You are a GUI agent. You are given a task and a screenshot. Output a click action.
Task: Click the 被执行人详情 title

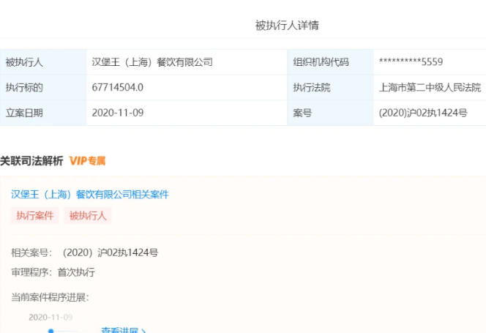coord(287,26)
